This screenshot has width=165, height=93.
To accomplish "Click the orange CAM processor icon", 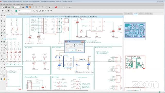I will [x=30, y=7].
